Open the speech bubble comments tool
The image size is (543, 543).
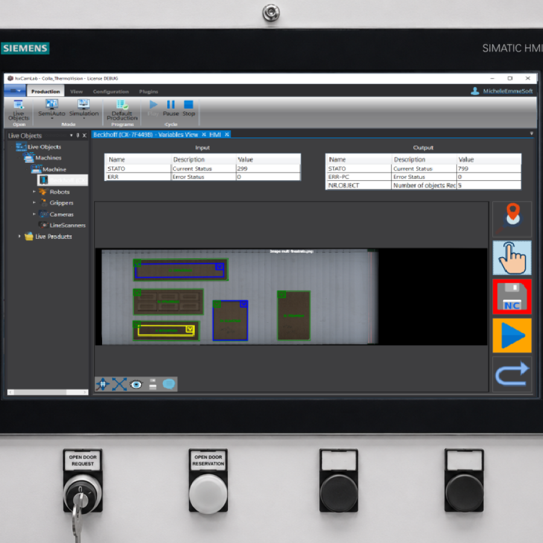[x=169, y=384]
